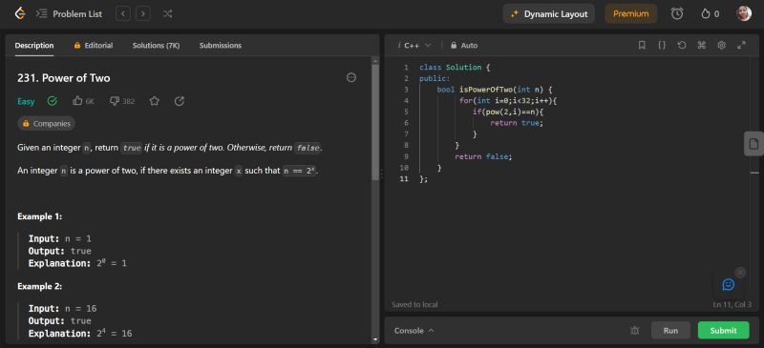Open editor settings gear icon
This screenshot has height=348, width=764.
(722, 45)
